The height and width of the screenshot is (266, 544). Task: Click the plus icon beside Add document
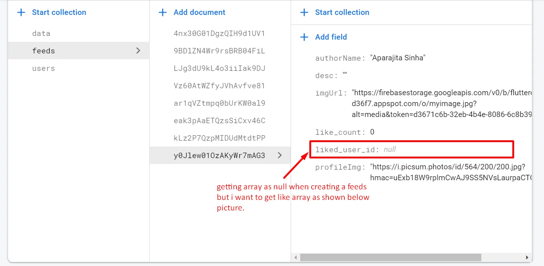tap(163, 12)
